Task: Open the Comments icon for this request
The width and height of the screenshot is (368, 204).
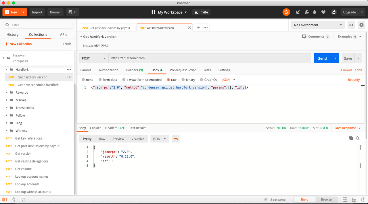Action: pyautogui.click(x=304, y=36)
